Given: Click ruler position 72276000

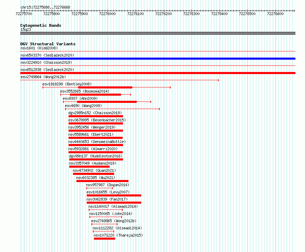Looking at the screenshot, I should click(107, 14).
